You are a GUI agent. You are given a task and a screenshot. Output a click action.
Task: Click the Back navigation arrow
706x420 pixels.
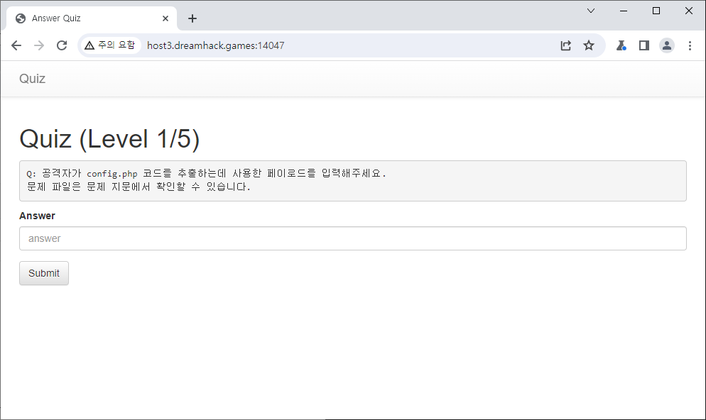(16, 45)
